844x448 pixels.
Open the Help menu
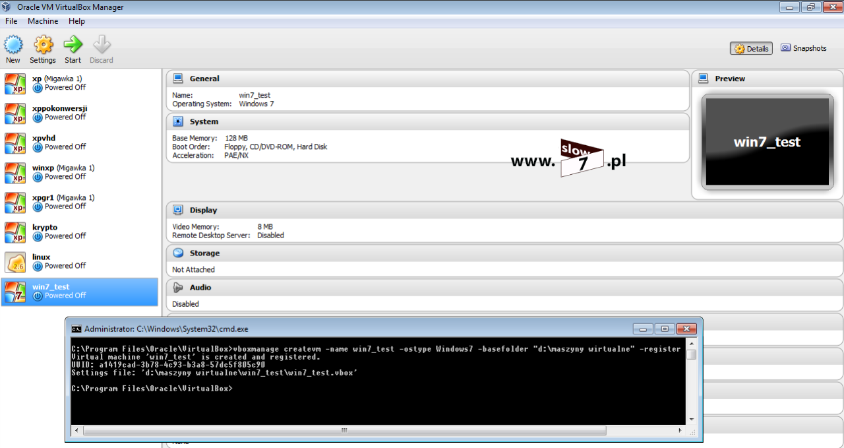[77, 21]
